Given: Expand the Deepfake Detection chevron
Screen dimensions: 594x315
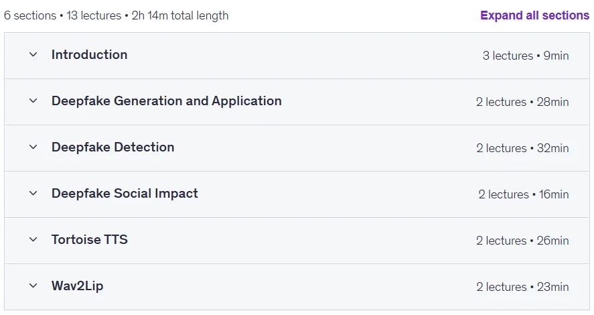Looking at the screenshot, I should point(33,147).
